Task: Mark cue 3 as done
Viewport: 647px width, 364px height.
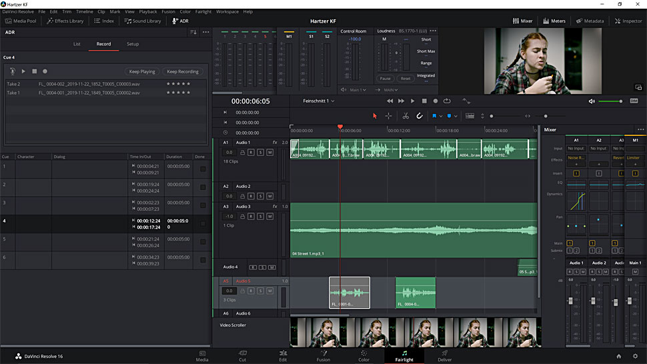Action: click(x=203, y=205)
